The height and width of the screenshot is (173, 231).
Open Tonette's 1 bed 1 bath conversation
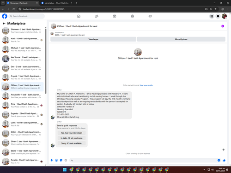(x=22, y=161)
